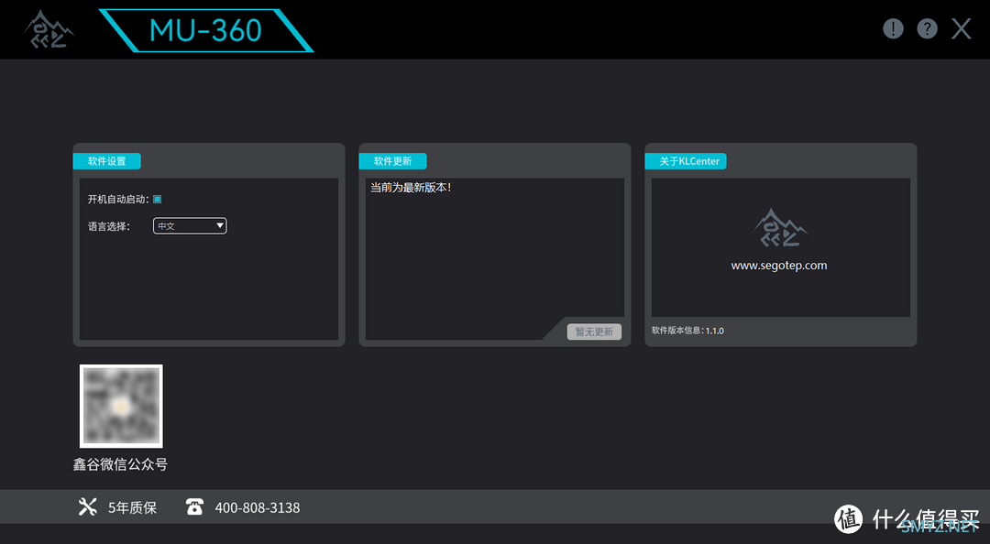Click the wrench tools warranty icon
This screenshot has height=544, width=990.
pos(87,506)
